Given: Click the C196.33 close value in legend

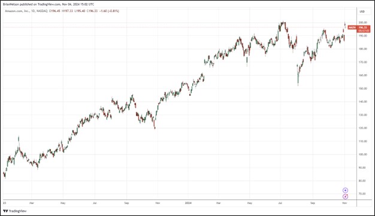Looking at the screenshot, I should (92, 11).
